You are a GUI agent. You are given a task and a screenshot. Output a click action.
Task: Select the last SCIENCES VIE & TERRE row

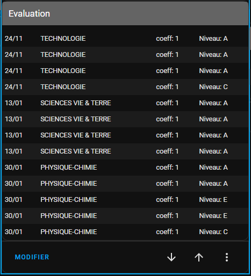pos(125,151)
